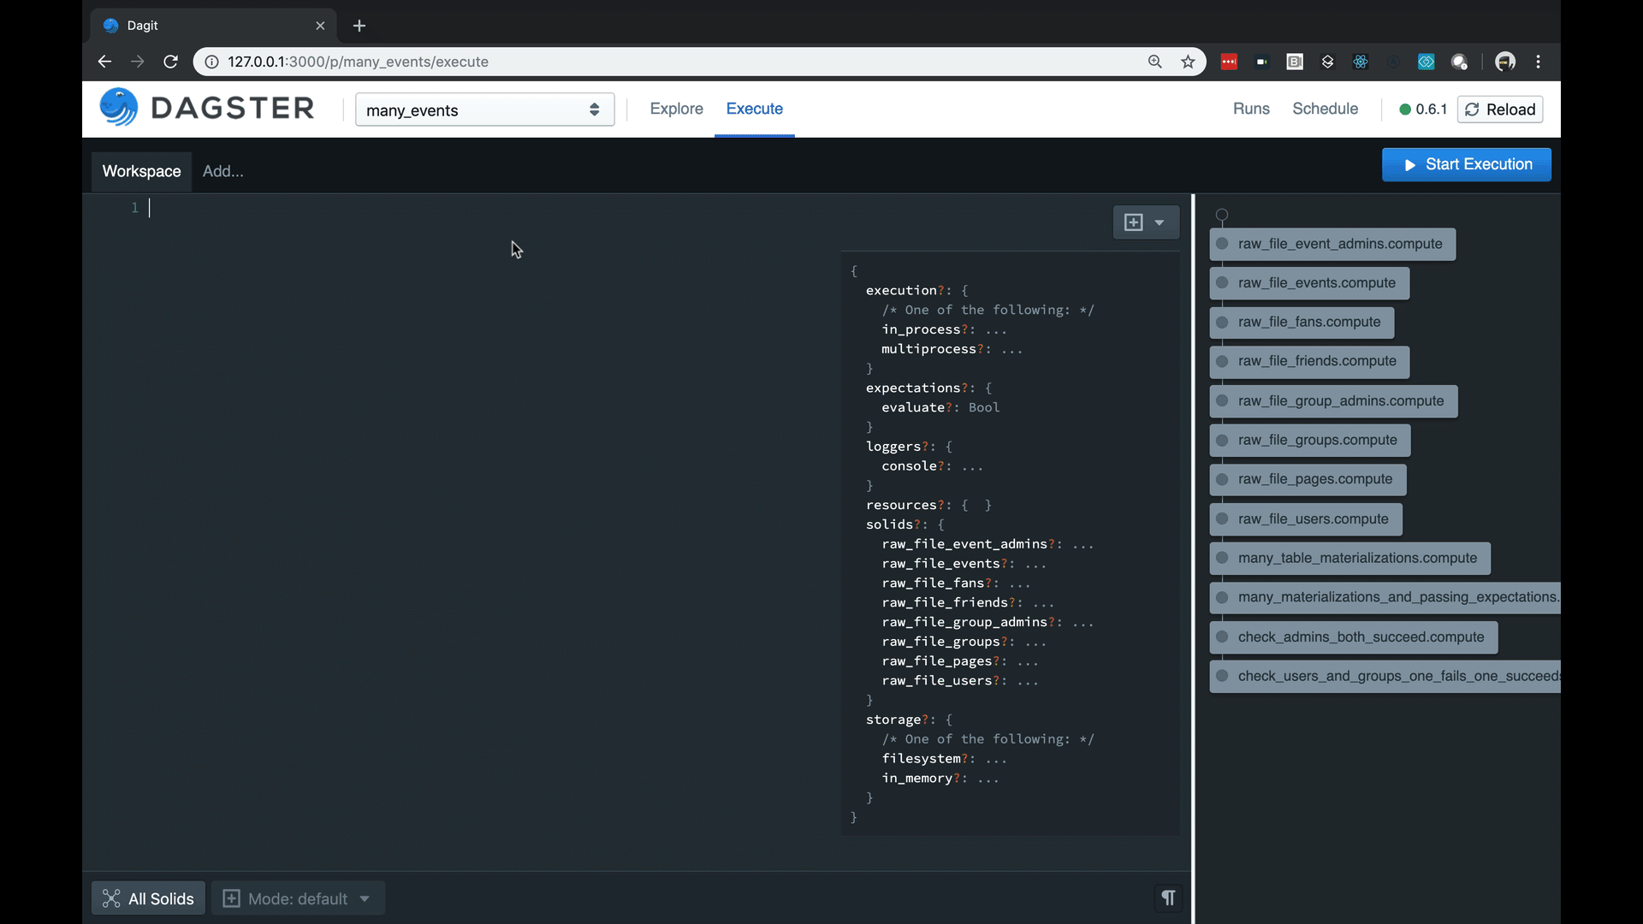Viewport: 1643px width, 924px height.
Task: Open the many_events pipeline selector
Action: pyautogui.click(x=484, y=110)
